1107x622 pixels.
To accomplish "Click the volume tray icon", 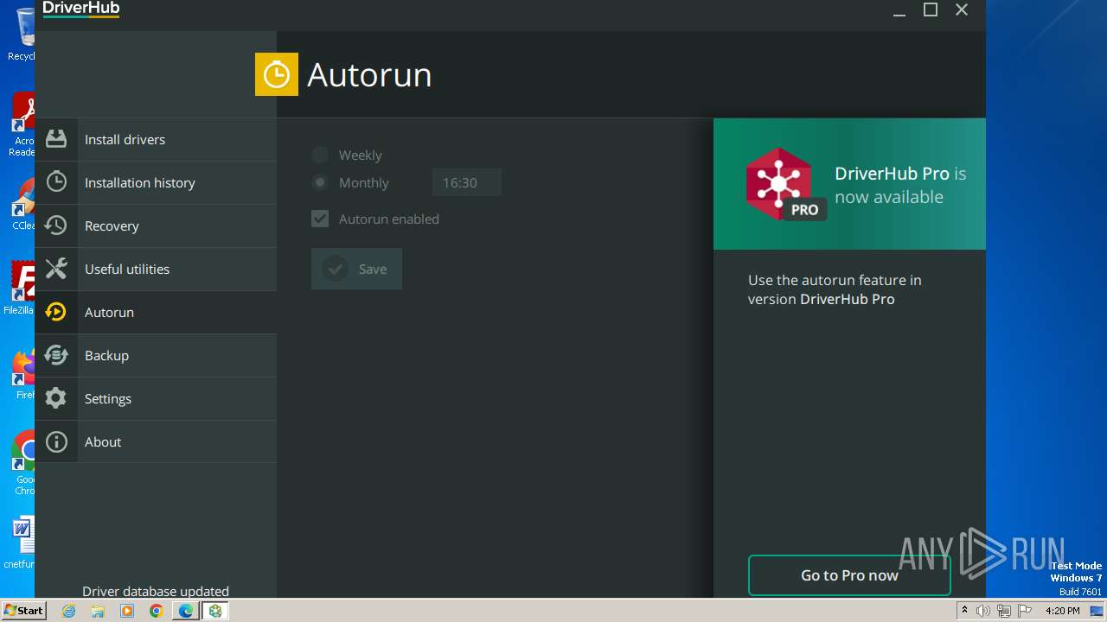I will 983,611.
